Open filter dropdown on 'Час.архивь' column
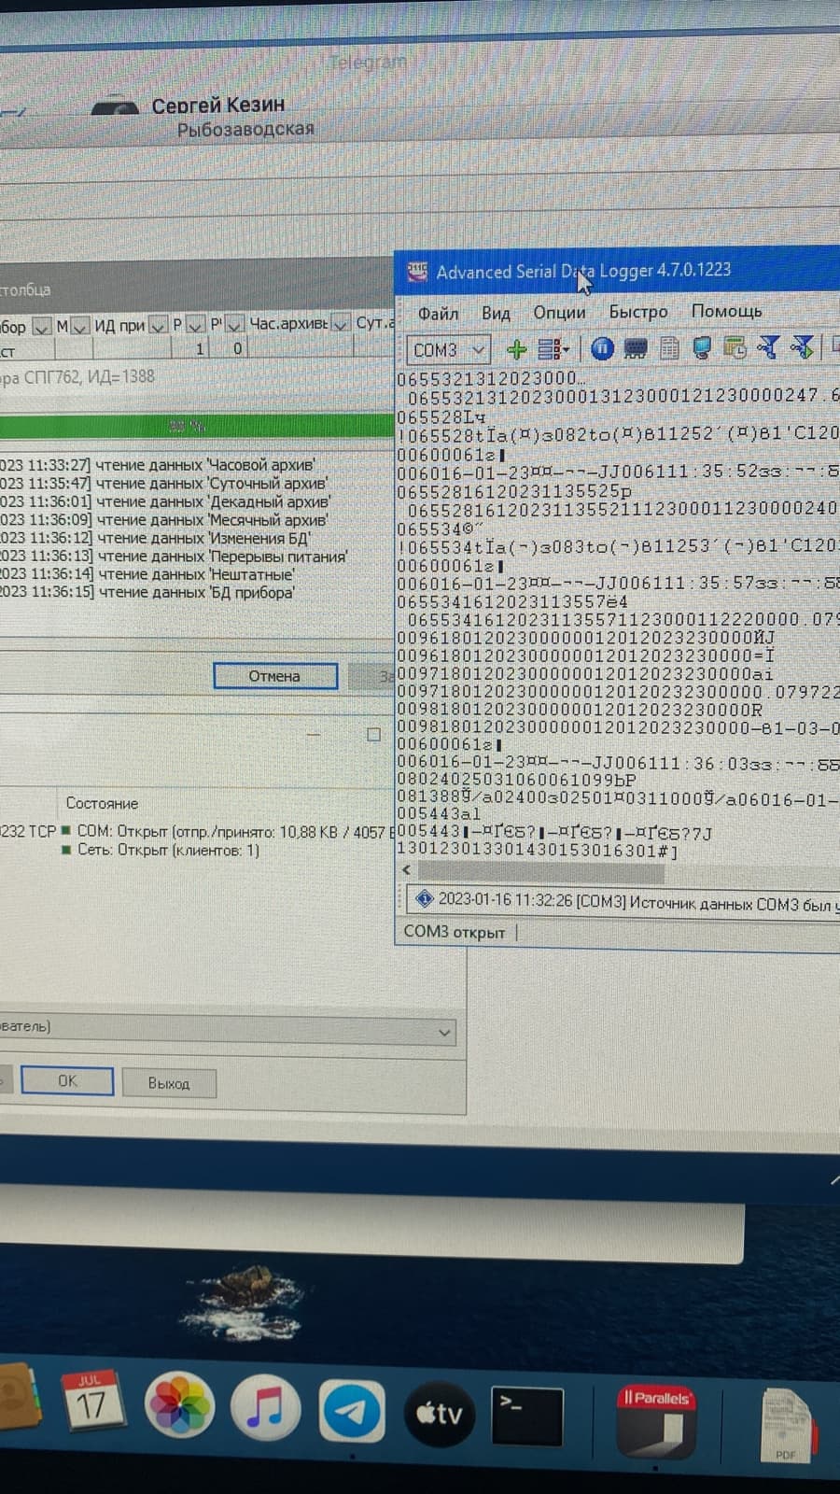The width and height of the screenshot is (840, 1494). pyautogui.click(x=341, y=323)
